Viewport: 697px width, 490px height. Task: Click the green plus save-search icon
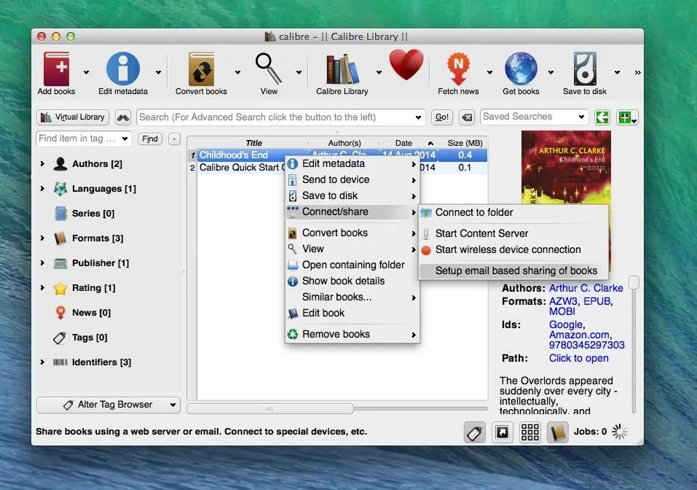click(x=627, y=117)
